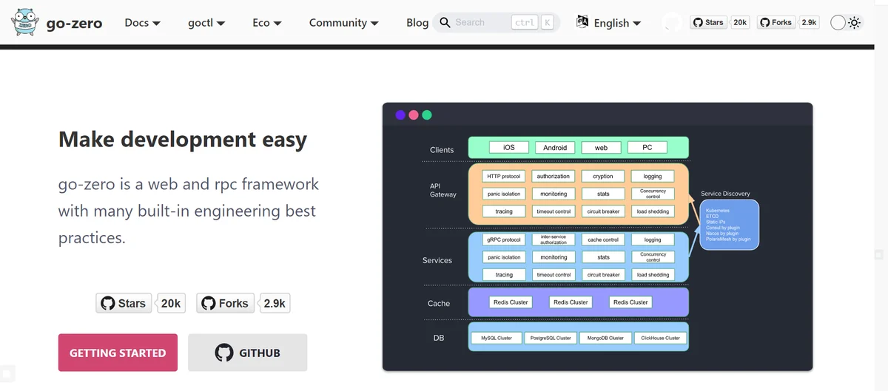Click the "go-zero" brand name link
This screenshot has height=391, width=888.
[74, 23]
